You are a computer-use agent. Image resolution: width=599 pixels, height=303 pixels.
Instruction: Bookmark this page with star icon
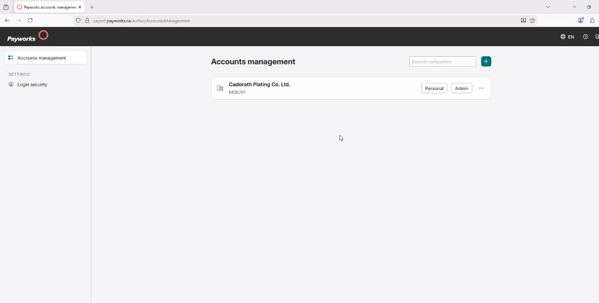point(532,20)
